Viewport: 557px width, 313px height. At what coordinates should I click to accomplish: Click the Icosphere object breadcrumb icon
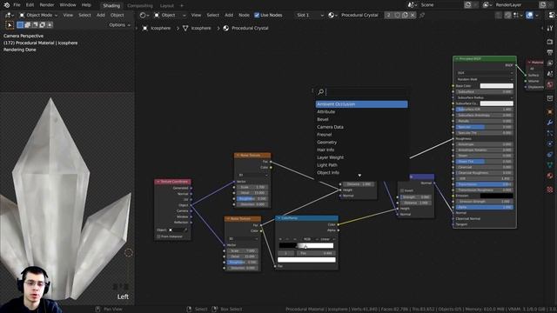145,28
